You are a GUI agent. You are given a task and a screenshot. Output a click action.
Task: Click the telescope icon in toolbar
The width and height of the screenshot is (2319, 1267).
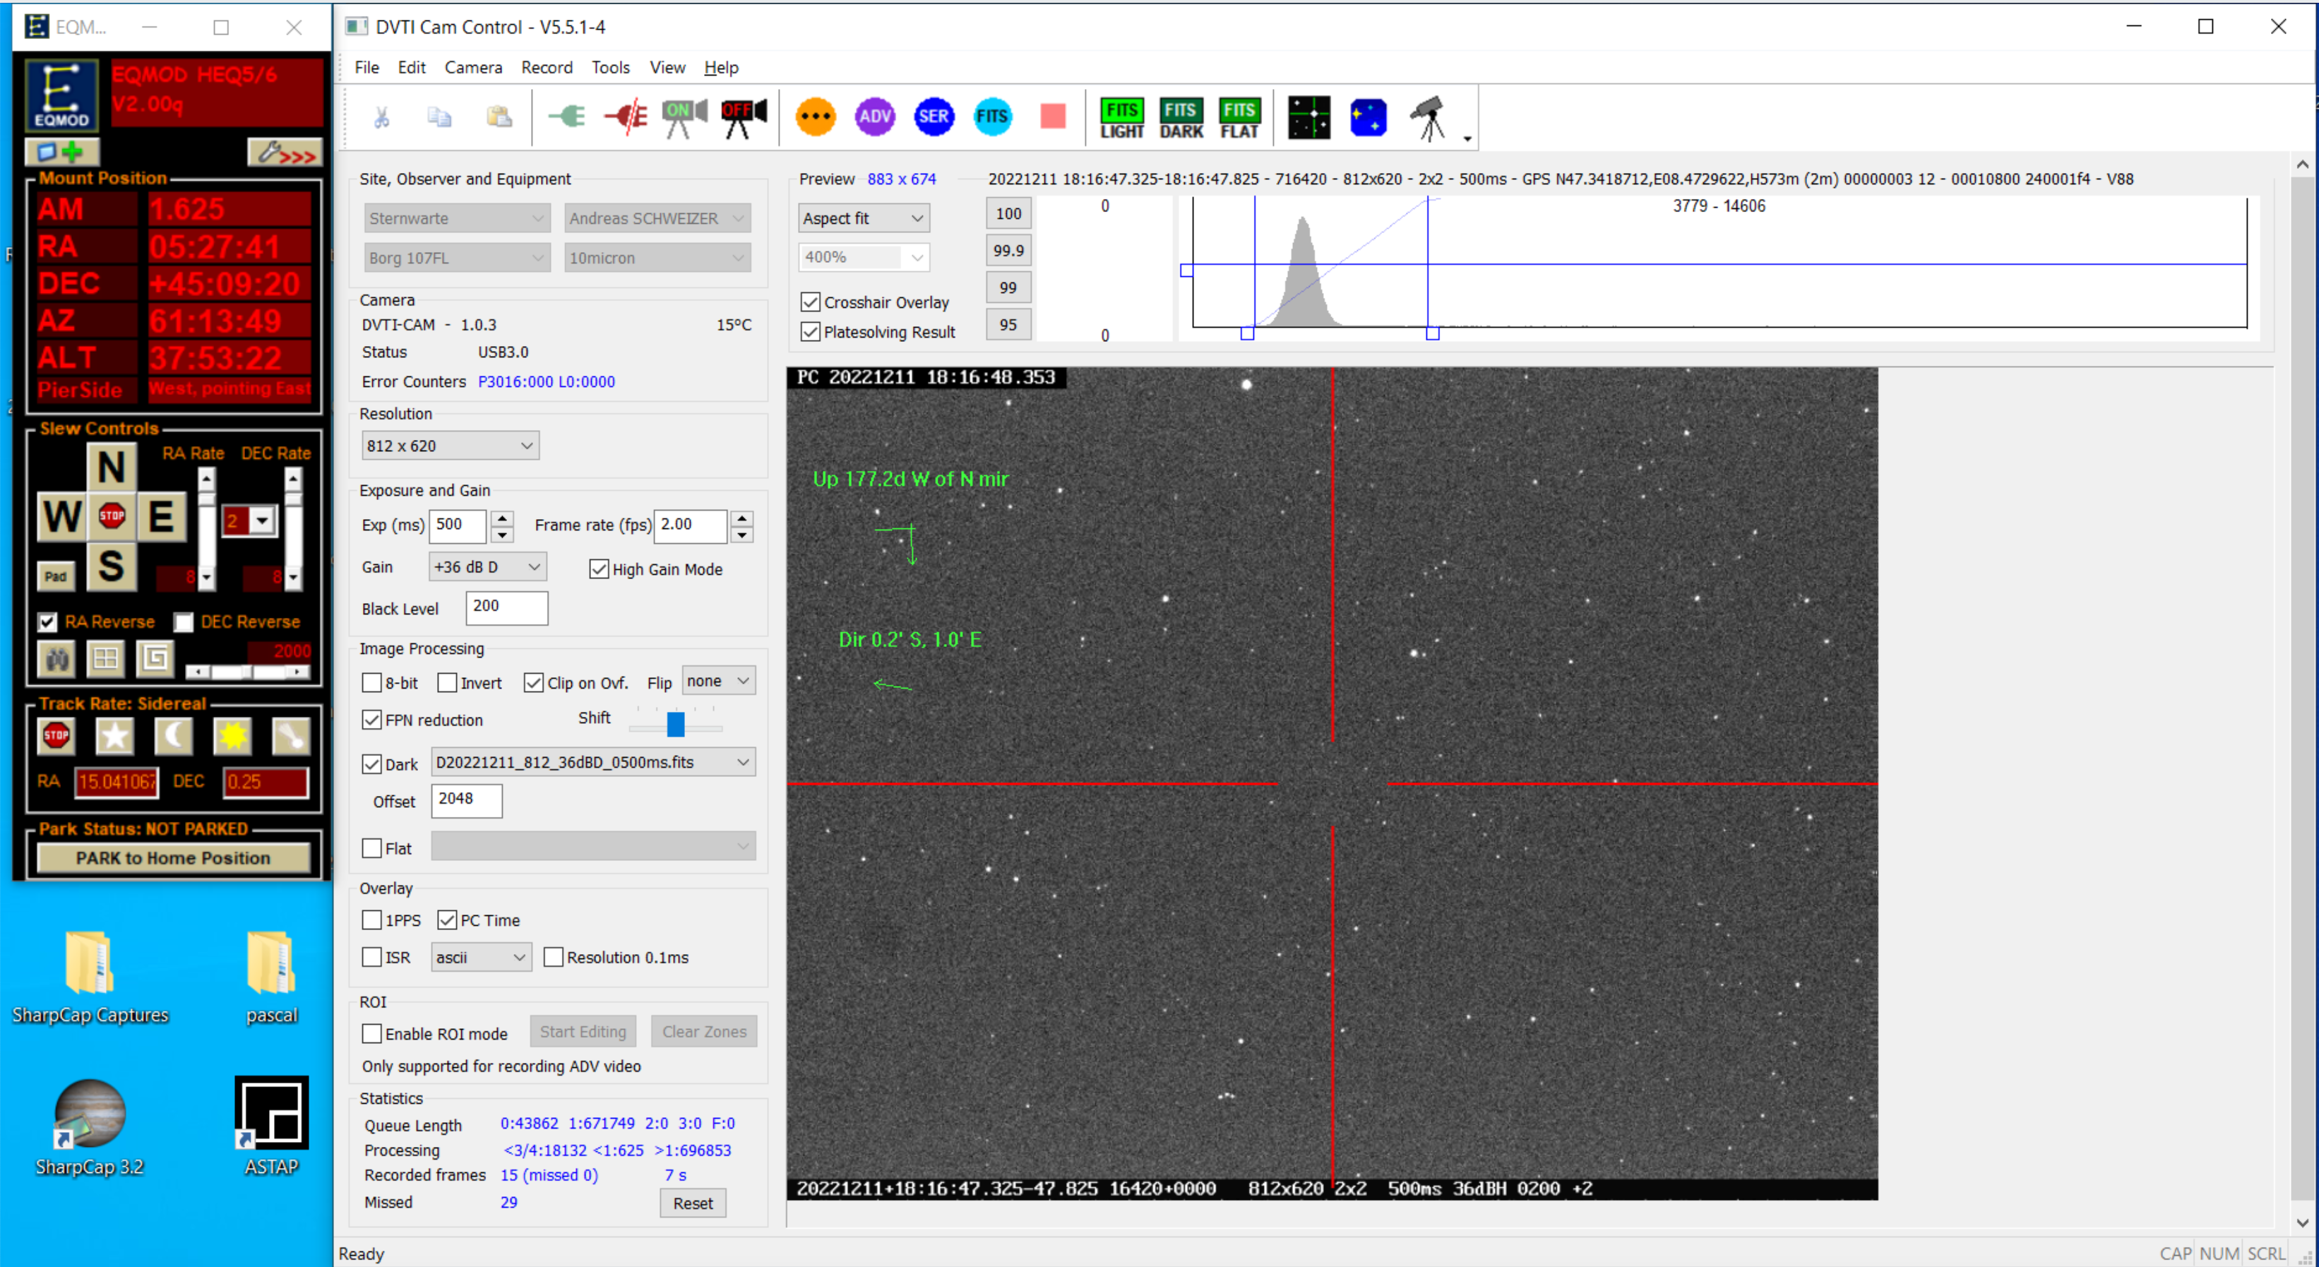pyautogui.click(x=1428, y=118)
